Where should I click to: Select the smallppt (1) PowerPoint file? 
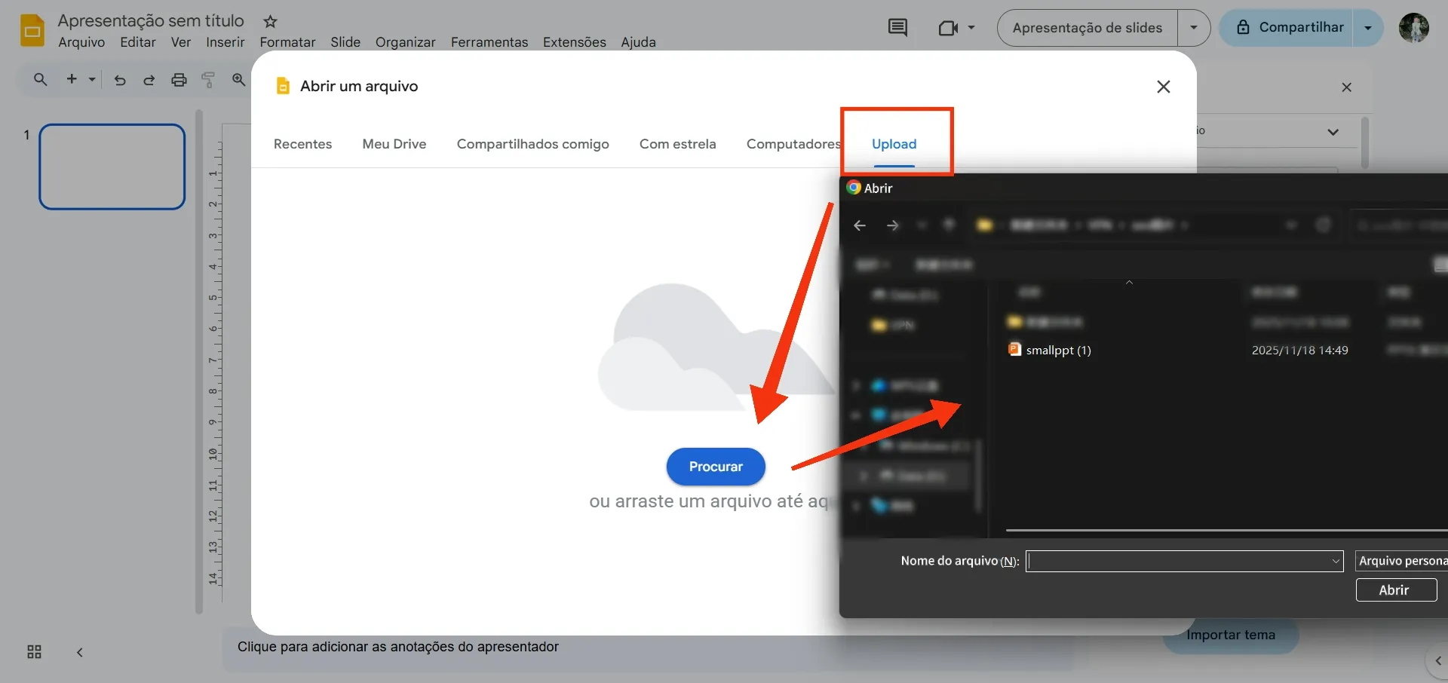click(1057, 350)
